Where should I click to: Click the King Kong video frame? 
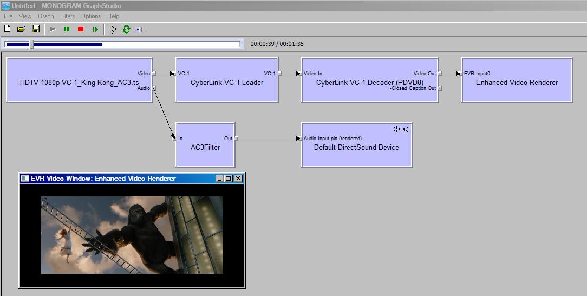pyautogui.click(x=132, y=235)
